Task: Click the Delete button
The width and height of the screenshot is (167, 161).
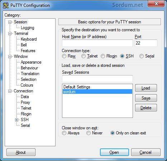Action: (x=146, y=108)
